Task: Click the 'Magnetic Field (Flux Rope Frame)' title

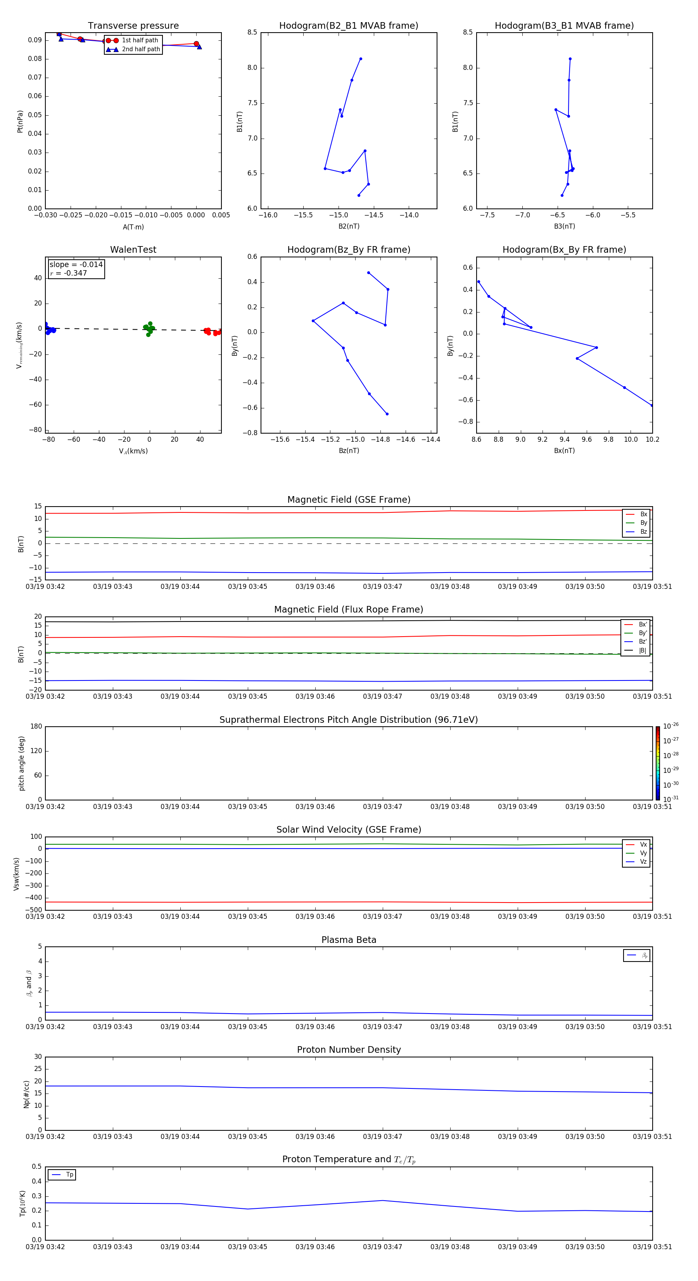Action: coord(349,610)
